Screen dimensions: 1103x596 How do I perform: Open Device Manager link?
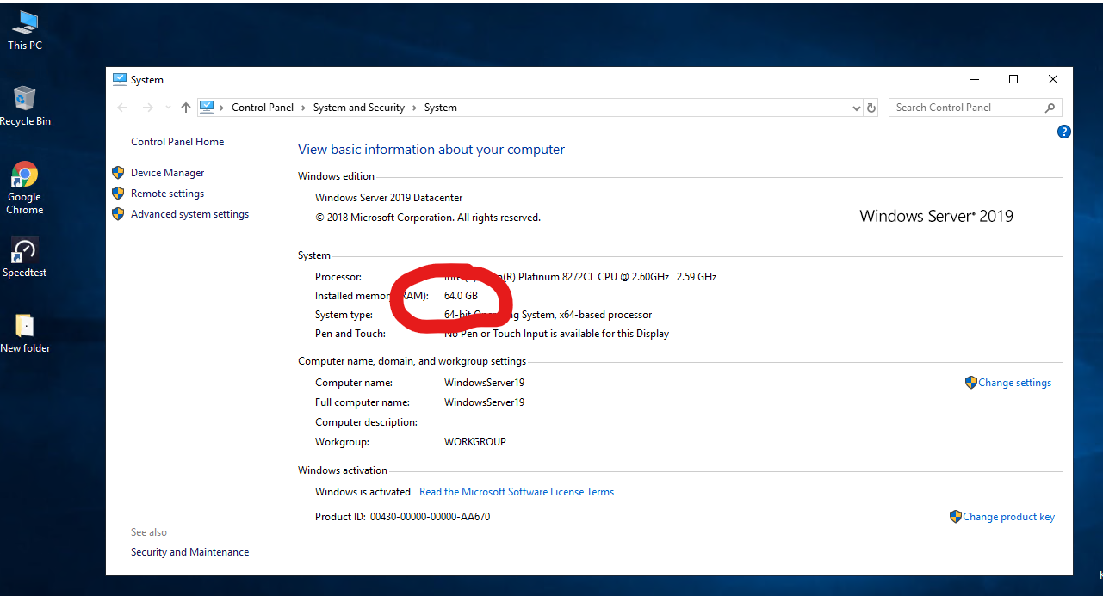(168, 173)
